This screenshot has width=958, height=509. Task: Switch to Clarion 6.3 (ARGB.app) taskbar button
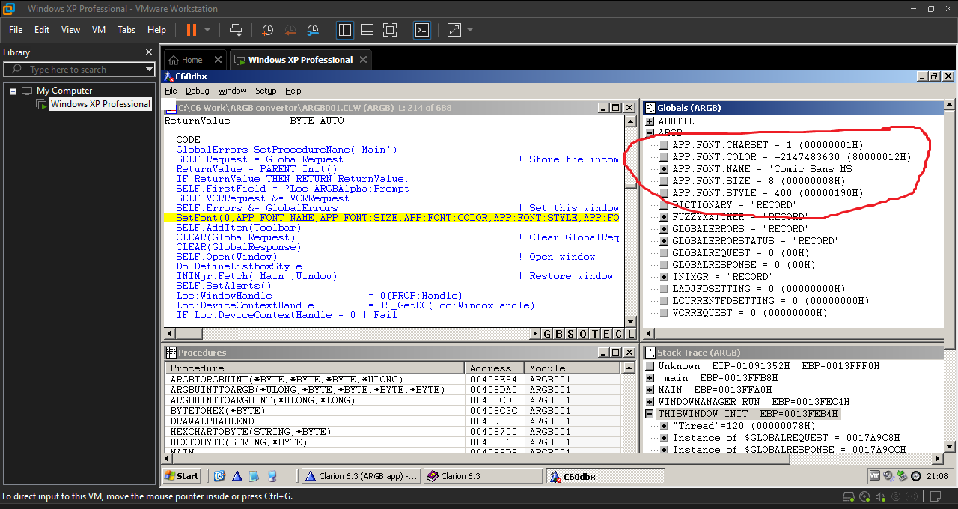[361, 476]
